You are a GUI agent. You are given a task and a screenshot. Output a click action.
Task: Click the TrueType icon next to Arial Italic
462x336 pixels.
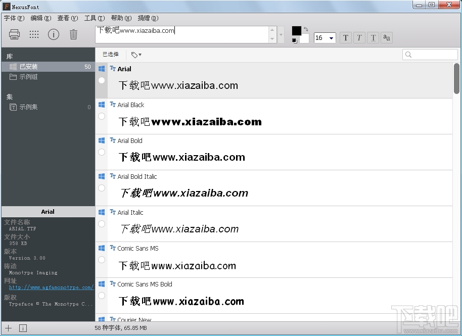(113, 212)
